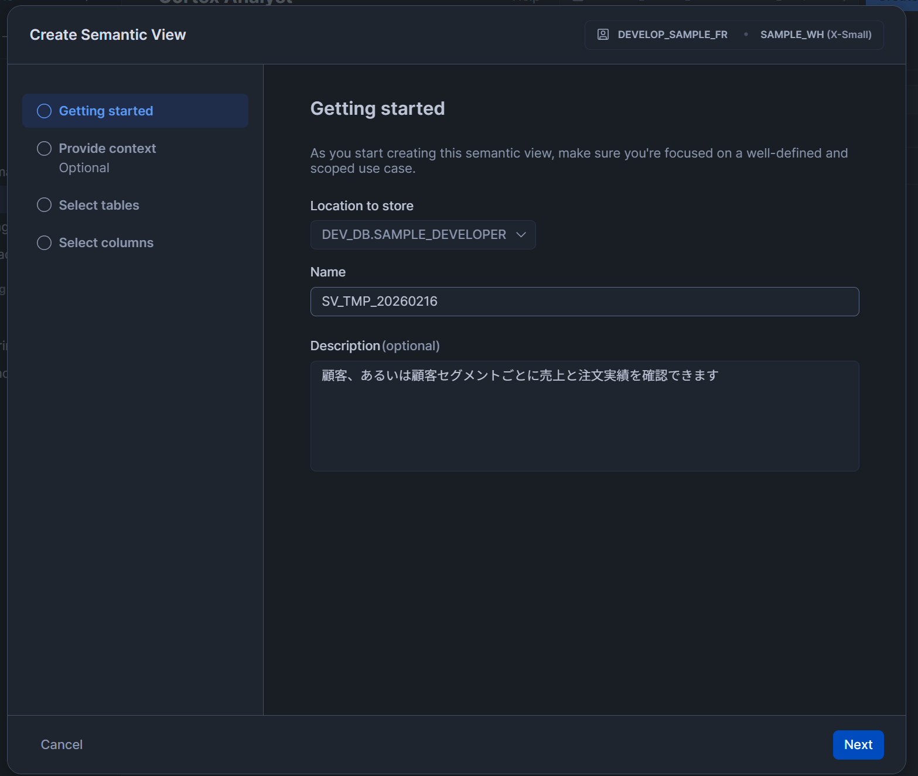Click the Location to store label
Viewport: 918px width, 776px height.
[361, 206]
